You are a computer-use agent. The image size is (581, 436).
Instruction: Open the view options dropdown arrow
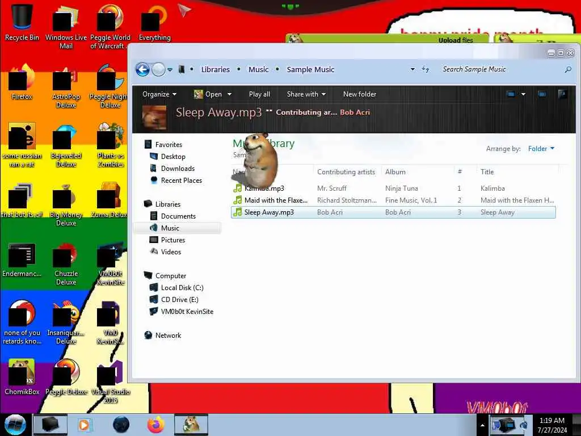[x=523, y=94]
